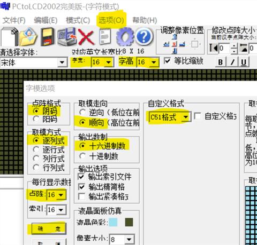257x245 pixels.
Task: Open the 文件(F) menu
Action: [14, 20]
